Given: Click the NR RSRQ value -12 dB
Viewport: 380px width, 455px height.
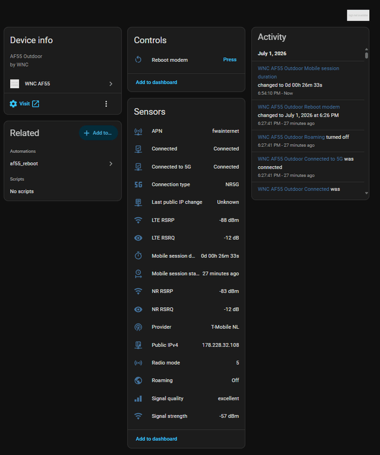Looking at the screenshot, I should click(232, 309).
